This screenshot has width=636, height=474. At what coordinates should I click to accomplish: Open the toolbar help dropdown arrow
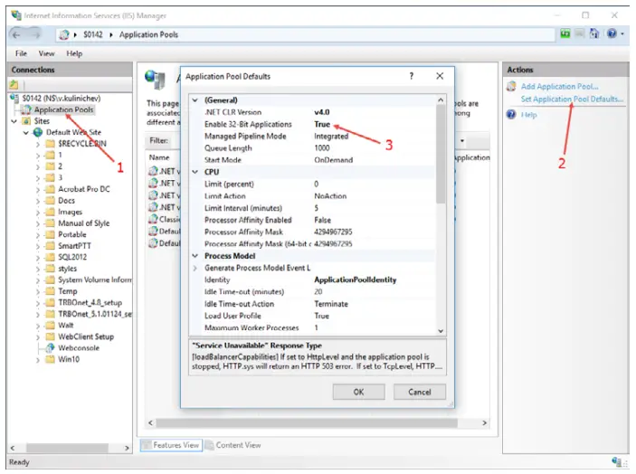(622, 34)
